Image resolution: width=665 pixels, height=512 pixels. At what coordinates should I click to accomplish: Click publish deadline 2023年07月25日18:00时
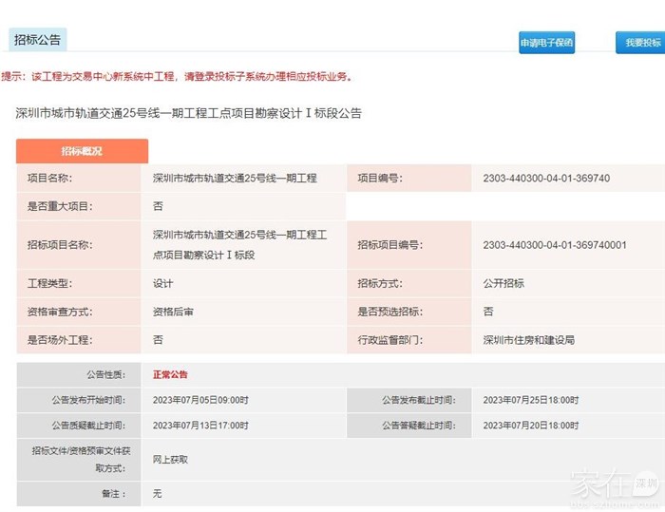tap(530, 400)
